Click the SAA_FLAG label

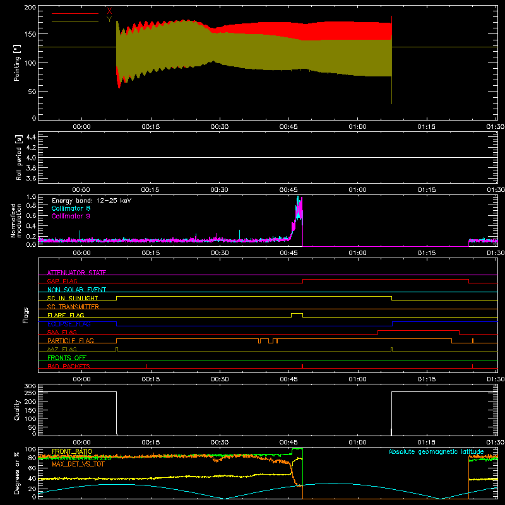pos(62,332)
